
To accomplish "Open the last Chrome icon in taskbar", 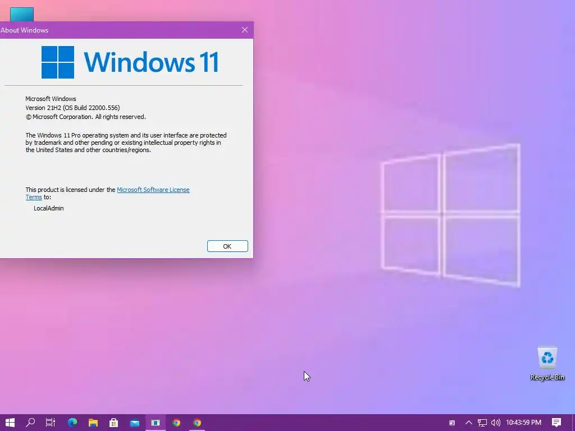I will (197, 423).
